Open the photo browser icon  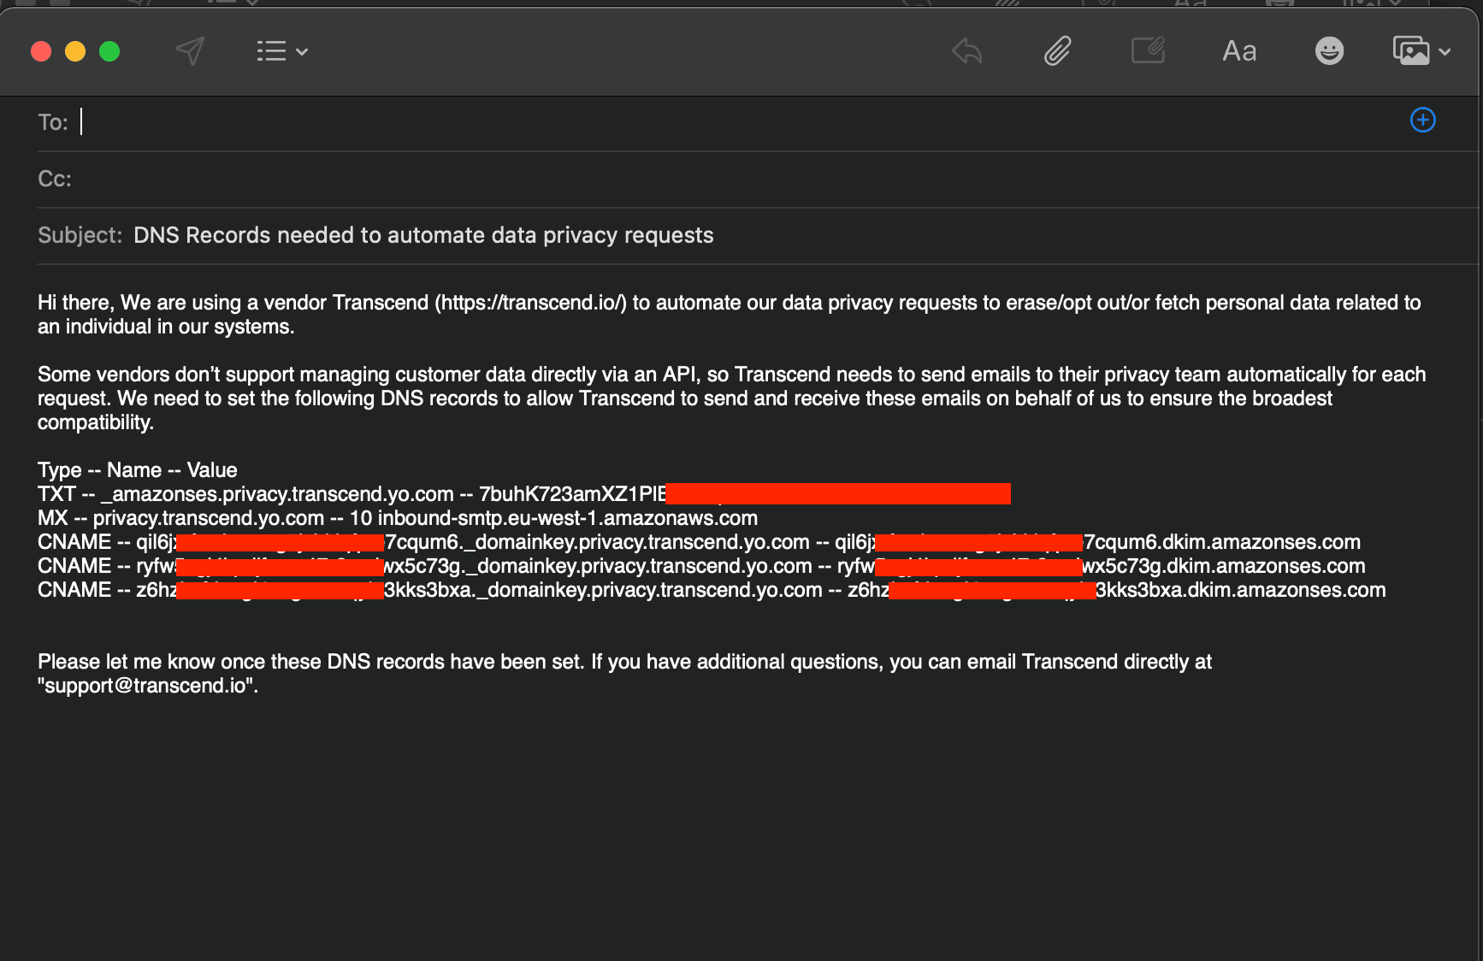(1411, 51)
